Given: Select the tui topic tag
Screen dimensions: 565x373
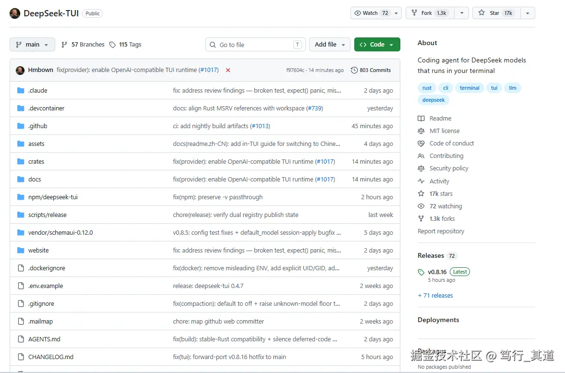Looking at the screenshot, I should point(494,88).
